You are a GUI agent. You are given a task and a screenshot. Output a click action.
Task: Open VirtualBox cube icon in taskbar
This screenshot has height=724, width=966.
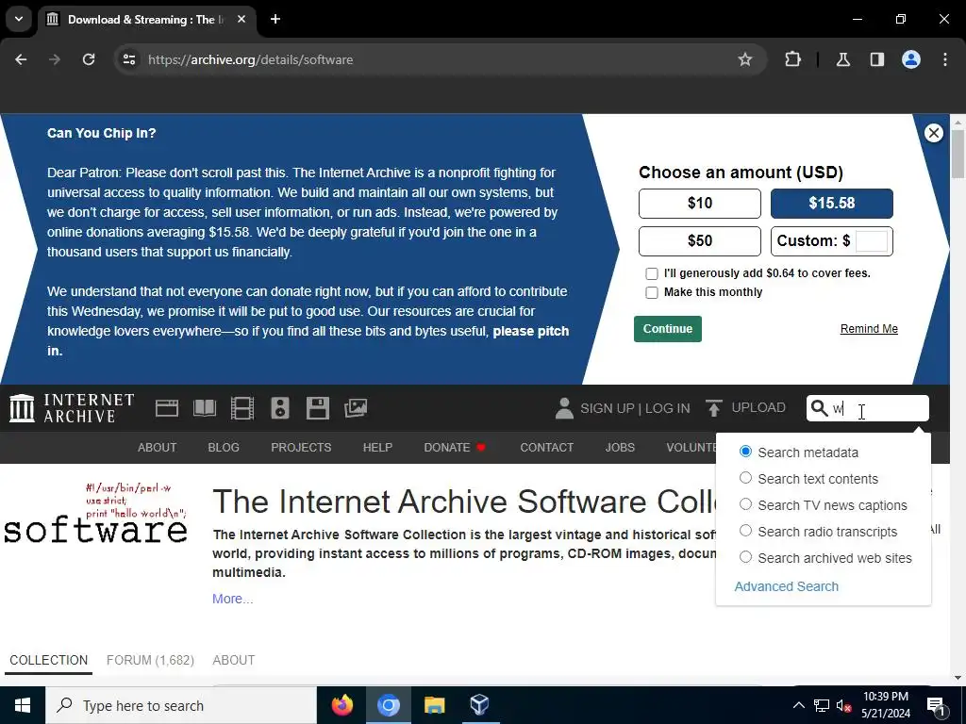coord(479,705)
